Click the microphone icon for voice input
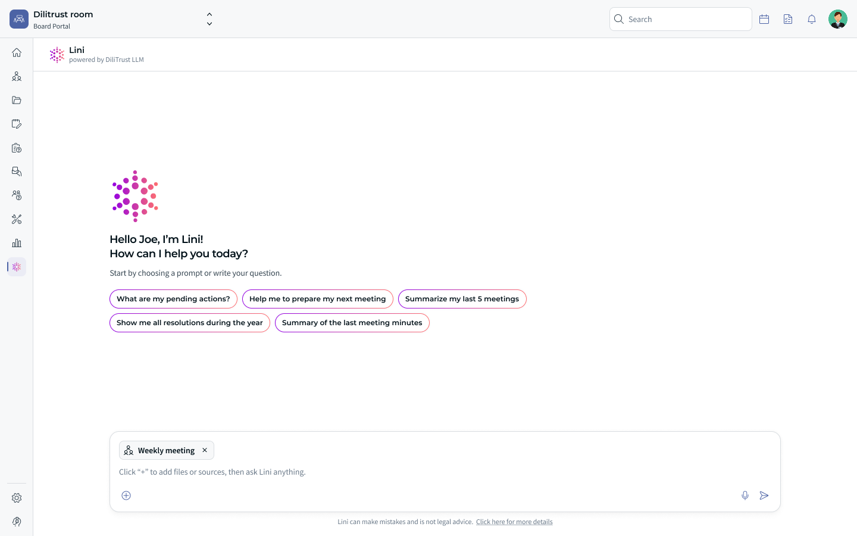 [745, 496]
